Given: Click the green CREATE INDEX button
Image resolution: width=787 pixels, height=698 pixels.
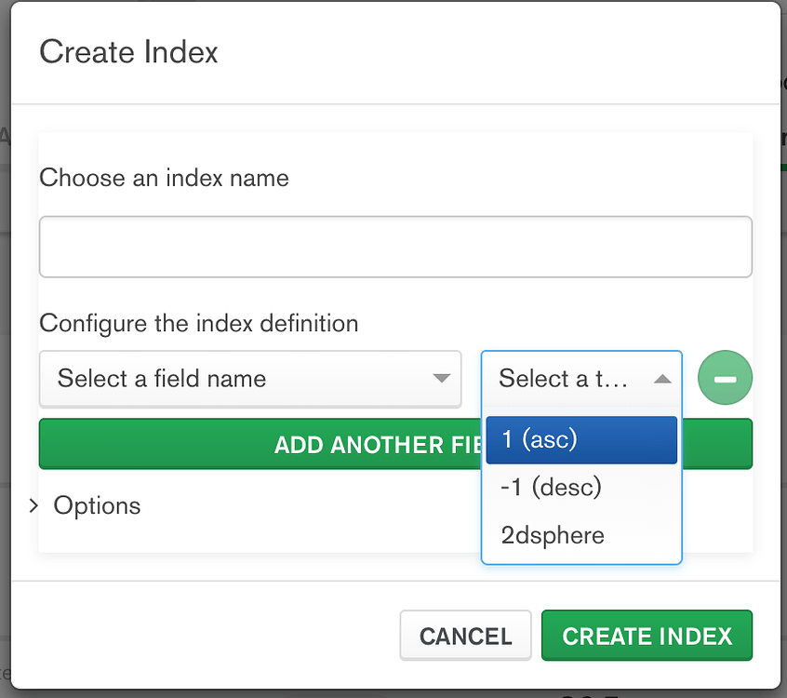Looking at the screenshot, I should pos(647,636).
